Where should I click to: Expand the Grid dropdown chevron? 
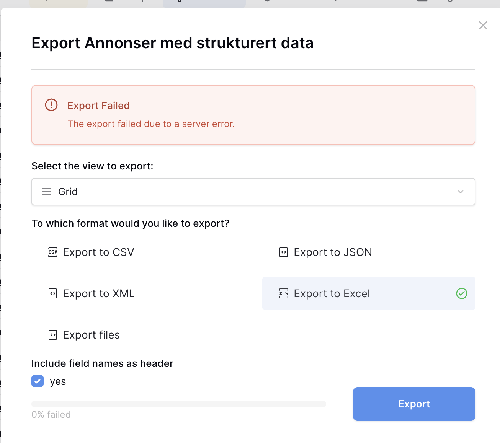[461, 192]
